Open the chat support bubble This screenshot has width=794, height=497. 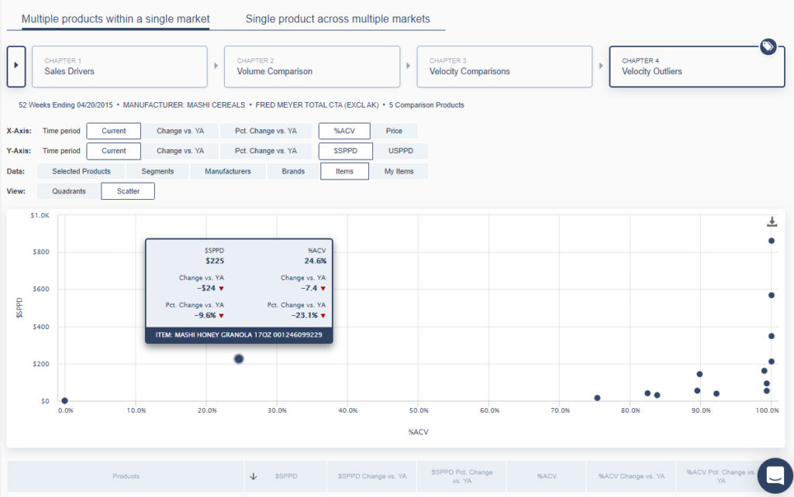[775, 476]
